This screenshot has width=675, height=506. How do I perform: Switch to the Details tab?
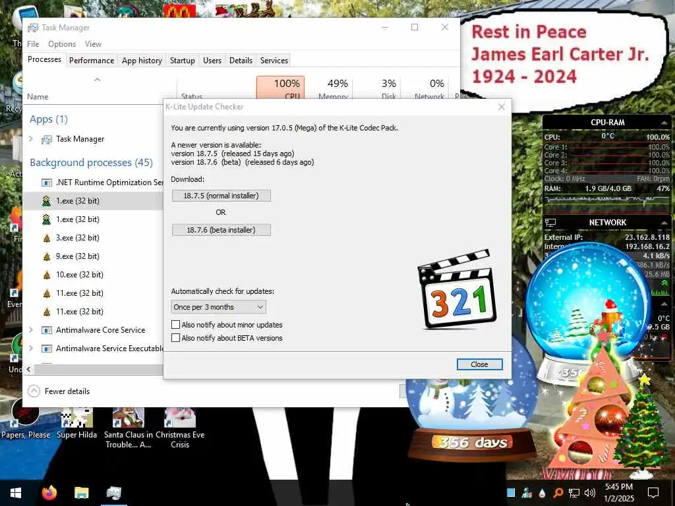pyautogui.click(x=241, y=60)
